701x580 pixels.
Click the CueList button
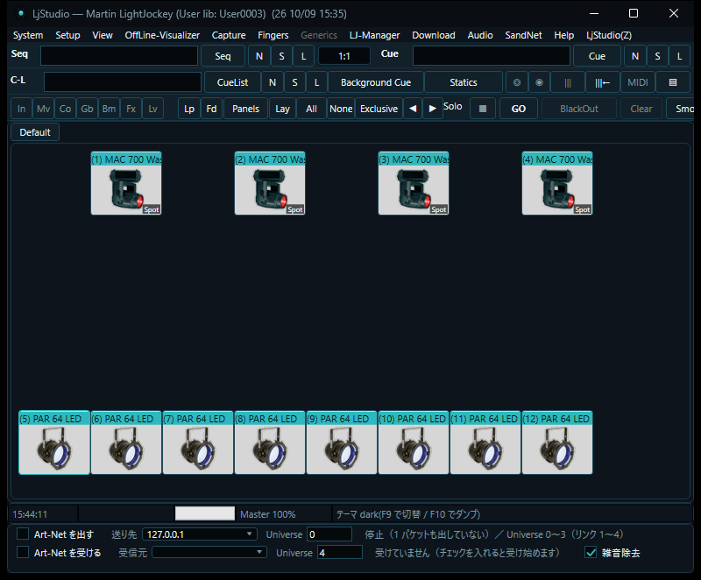pyautogui.click(x=232, y=82)
